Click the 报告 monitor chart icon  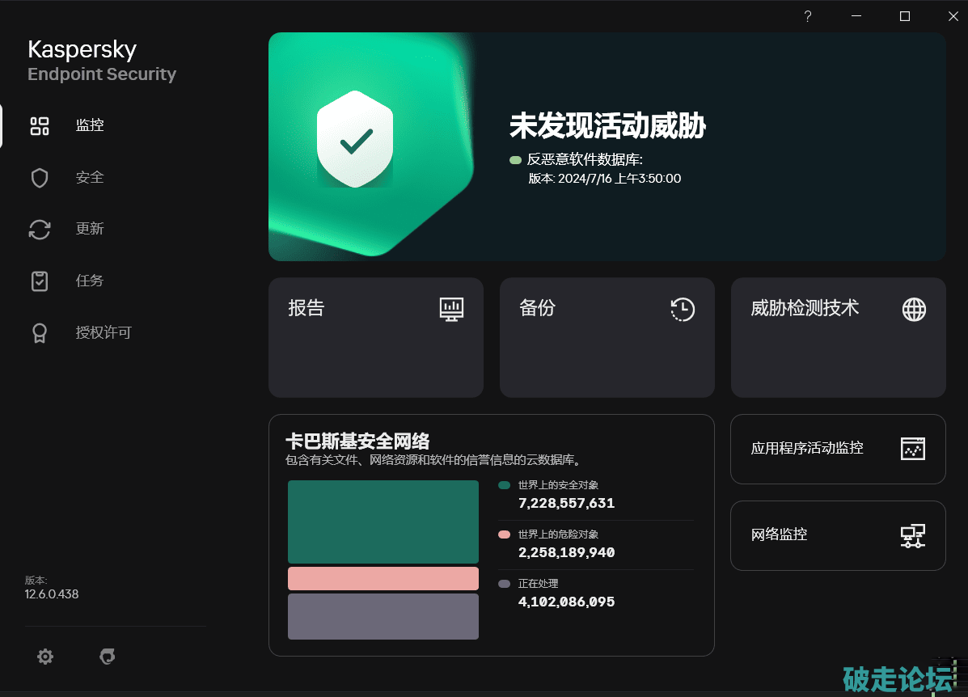point(451,309)
